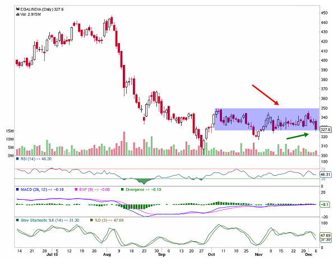This screenshot has width=333, height=258.
Task: Click the red 70 RSI overbought label
Action: pos(323,169)
